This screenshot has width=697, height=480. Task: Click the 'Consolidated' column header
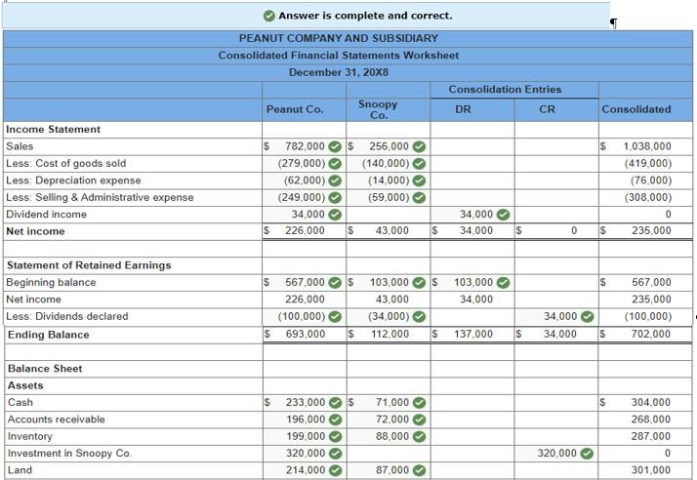point(636,109)
